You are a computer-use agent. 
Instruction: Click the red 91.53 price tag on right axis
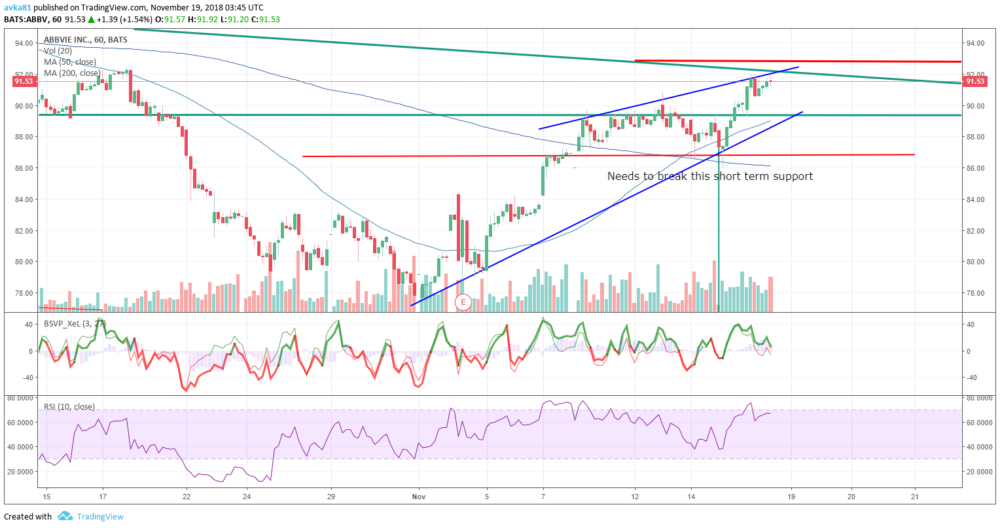[x=975, y=81]
